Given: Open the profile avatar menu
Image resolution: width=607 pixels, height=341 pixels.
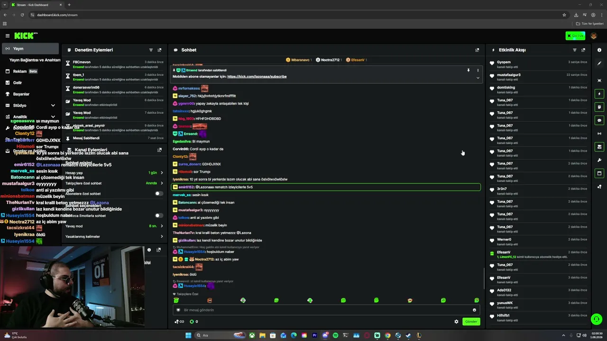Looking at the screenshot, I should [x=595, y=36].
